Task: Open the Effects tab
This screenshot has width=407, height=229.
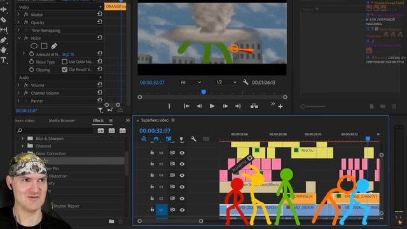Action: 98,120
